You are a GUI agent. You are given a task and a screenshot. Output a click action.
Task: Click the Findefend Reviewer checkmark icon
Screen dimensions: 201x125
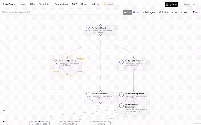coord(121,62)
